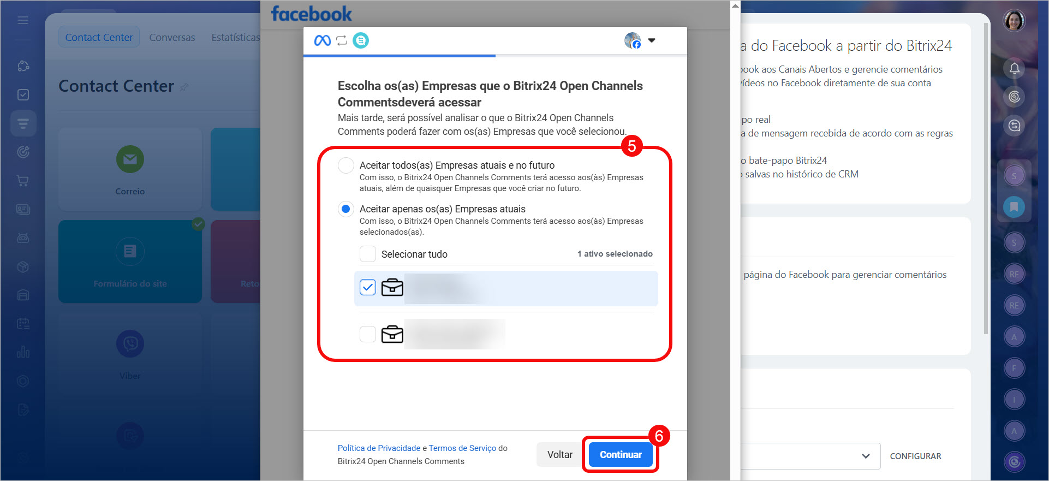The image size is (1049, 481).
Task: Open the Termos de Serviço link
Action: pyautogui.click(x=462, y=448)
